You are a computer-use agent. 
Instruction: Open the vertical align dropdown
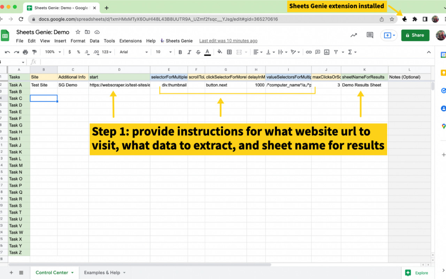click(x=270, y=52)
